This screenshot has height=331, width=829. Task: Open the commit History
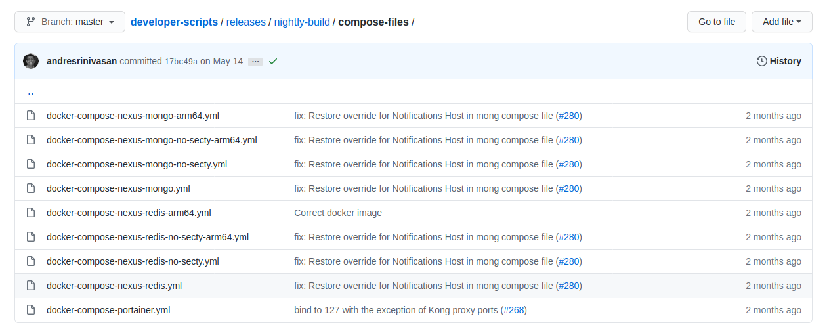click(778, 61)
